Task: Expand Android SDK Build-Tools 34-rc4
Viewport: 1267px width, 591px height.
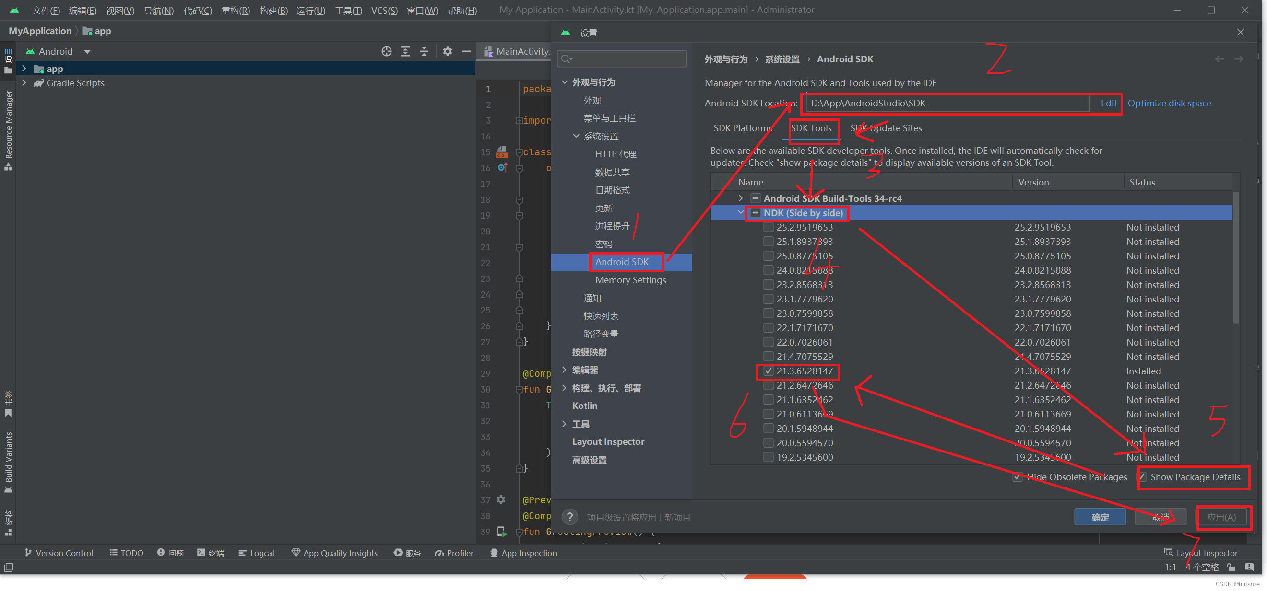Action: 741,198
